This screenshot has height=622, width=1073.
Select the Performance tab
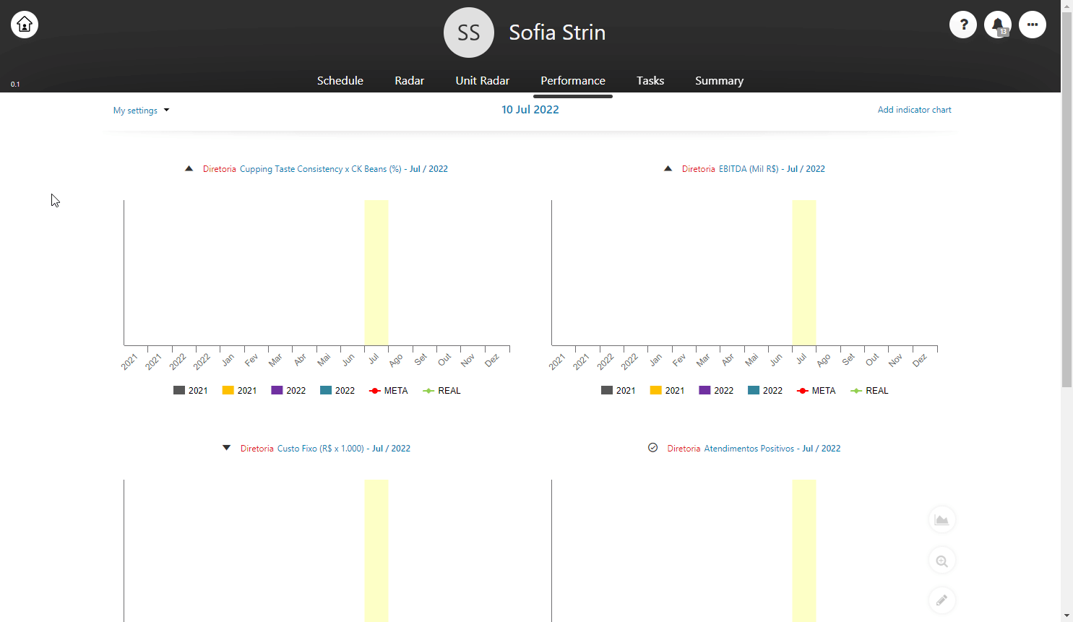(573, 81)
